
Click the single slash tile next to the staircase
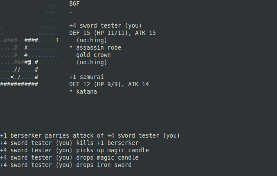click(19, 77)
